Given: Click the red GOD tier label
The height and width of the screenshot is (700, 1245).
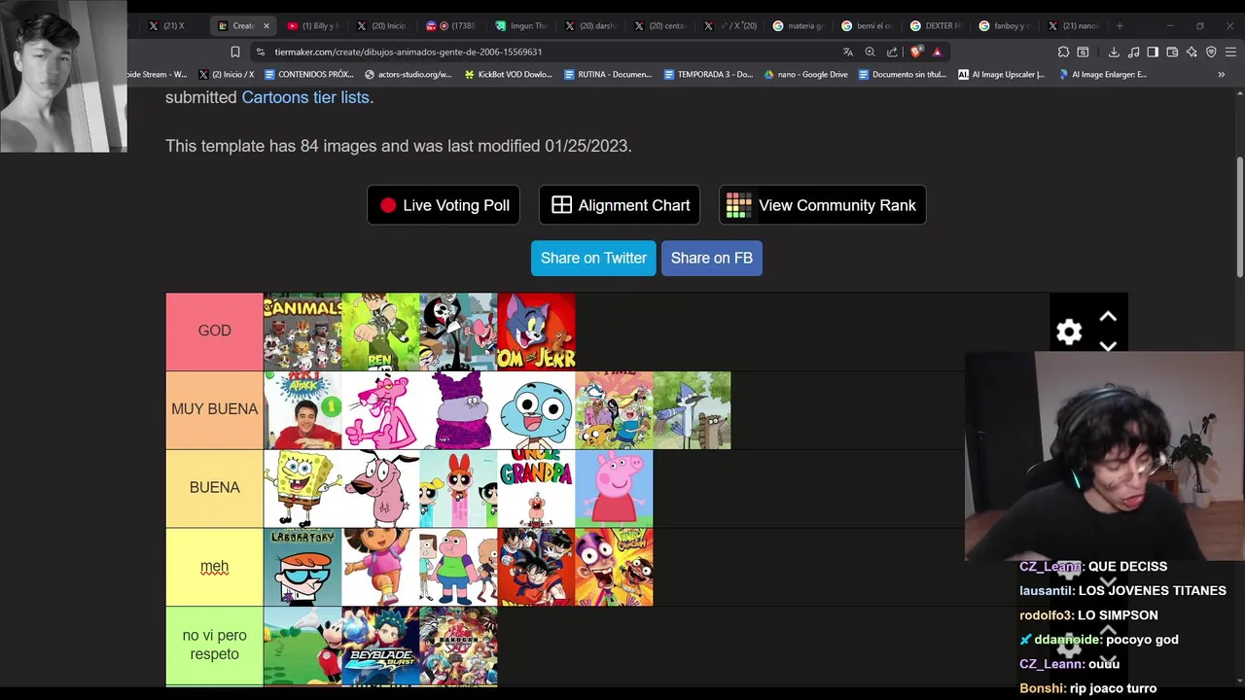Looking at the screenshot, I should [214, 332].
